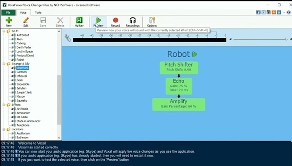Select the Alien voice

coord(20,39)
